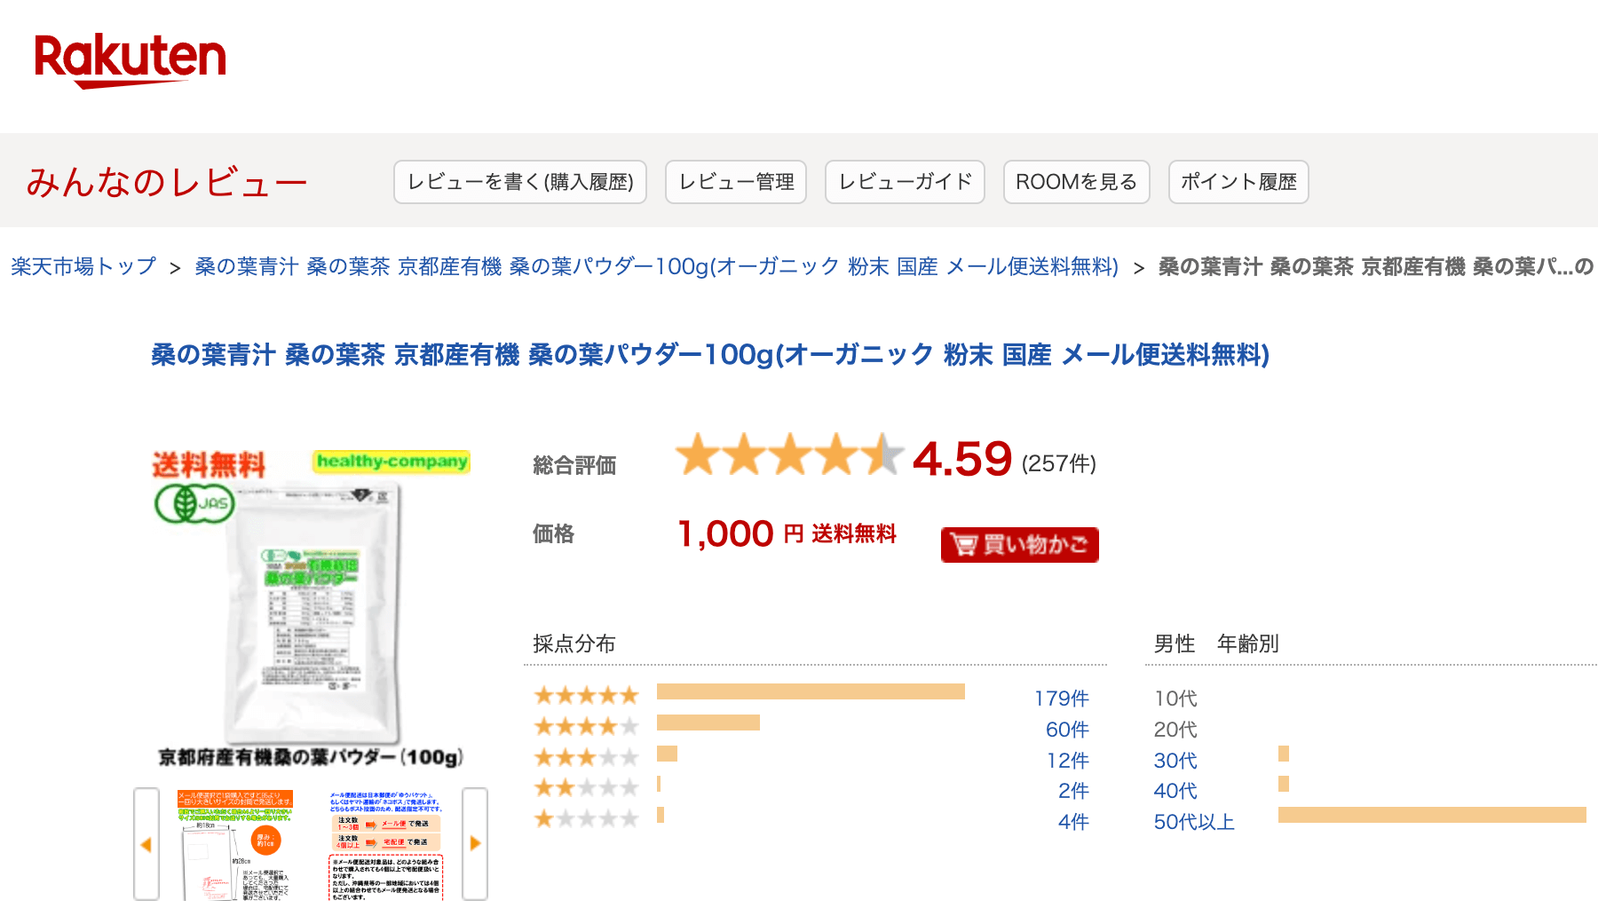Click the 60件 four-star distribution bar
The image size is (1598, 916).
pyautogui.click(x=708, y=723)
